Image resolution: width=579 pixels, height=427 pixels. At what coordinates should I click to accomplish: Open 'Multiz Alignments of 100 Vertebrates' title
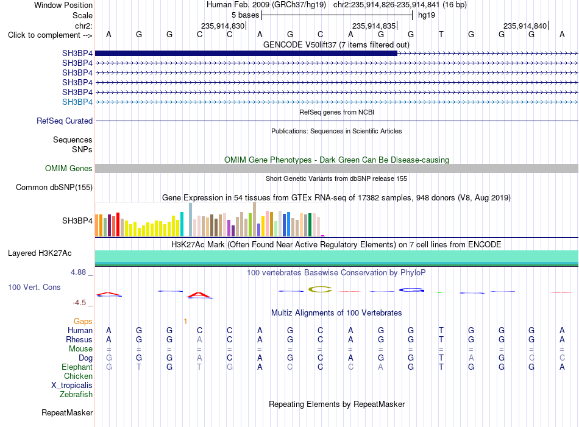click(x=336, y=313)
